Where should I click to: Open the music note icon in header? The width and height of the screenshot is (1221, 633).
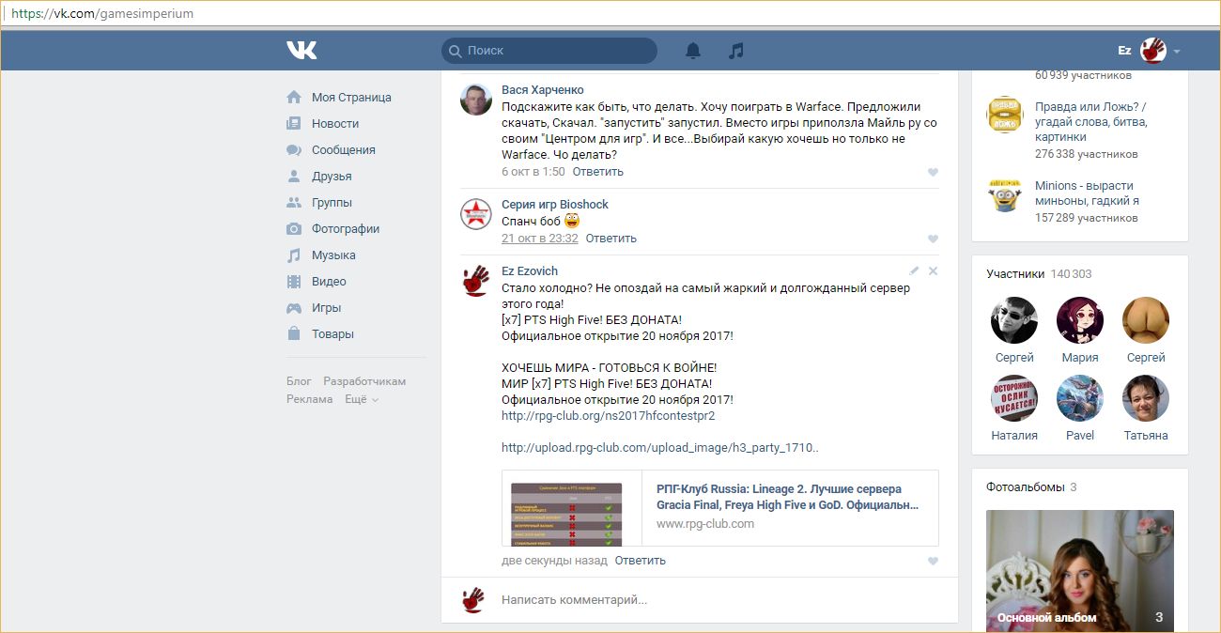736,51
